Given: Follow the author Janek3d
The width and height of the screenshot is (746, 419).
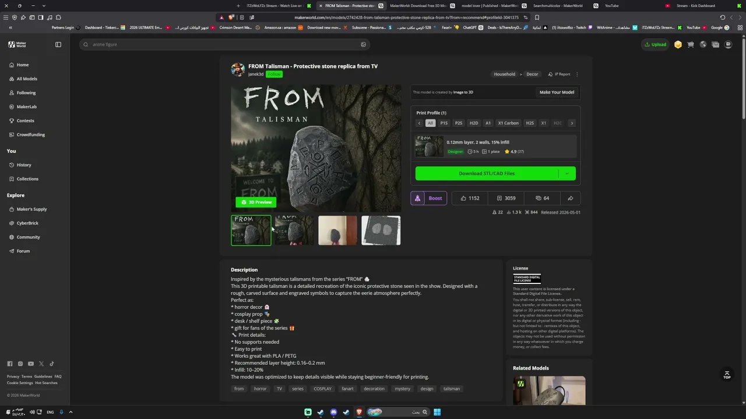Looking at the screenshot, I should (275, 74).
